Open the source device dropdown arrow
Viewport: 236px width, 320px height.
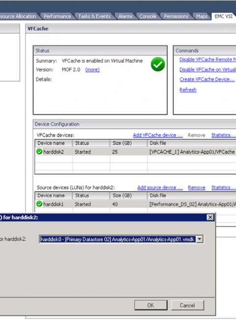click(x=200, y=239)
